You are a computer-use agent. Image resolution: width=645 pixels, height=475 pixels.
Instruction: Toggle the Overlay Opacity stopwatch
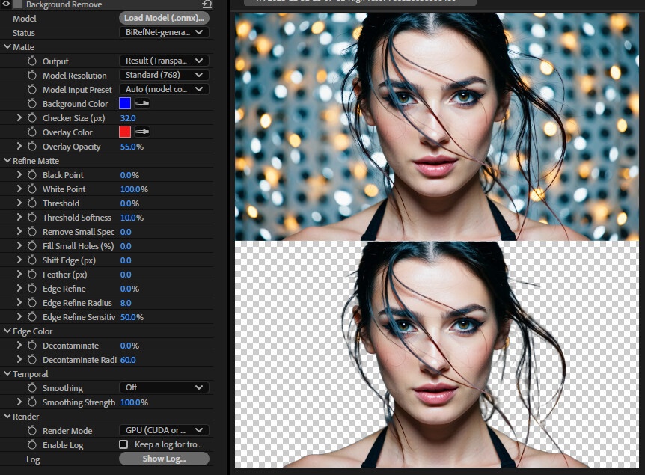(x=32, y=147)
